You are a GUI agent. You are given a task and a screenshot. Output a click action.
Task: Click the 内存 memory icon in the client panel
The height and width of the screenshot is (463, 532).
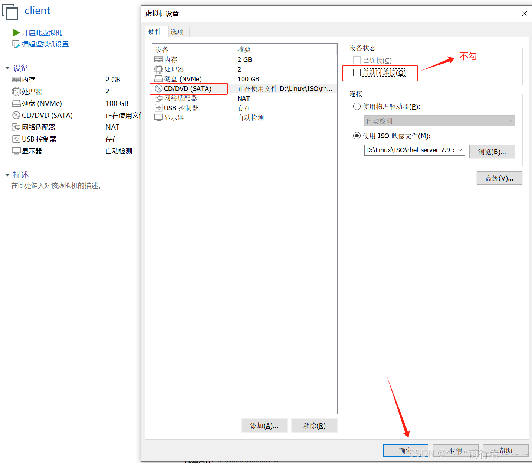[16, 80]
